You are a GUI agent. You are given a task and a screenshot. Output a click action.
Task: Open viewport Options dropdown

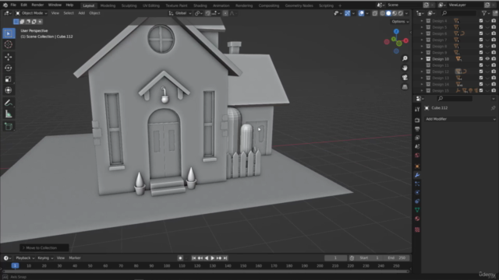click(400, 22)
